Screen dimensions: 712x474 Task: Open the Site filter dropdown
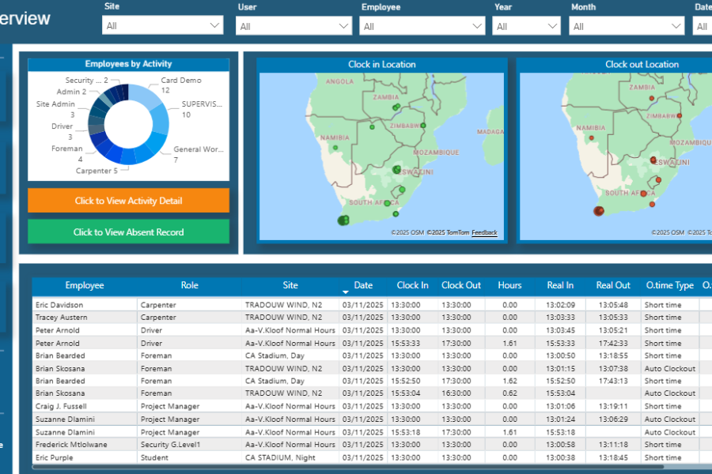tap(162, 26)
